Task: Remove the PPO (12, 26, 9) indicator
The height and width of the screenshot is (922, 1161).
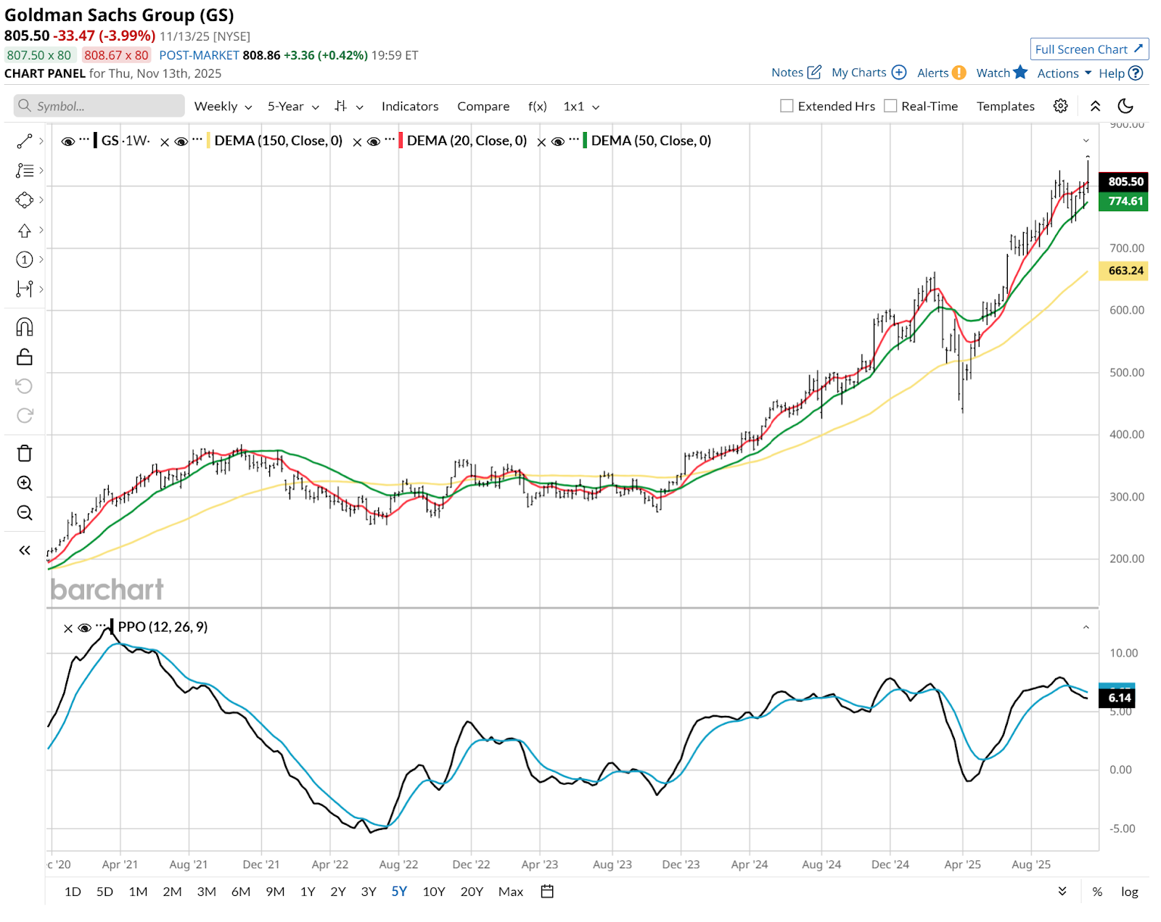Action: (x=68, y=628)
